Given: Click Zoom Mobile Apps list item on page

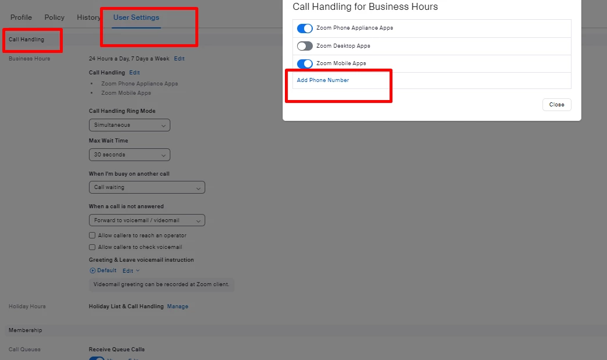Looking at the screenshot, I should (126, 93).
